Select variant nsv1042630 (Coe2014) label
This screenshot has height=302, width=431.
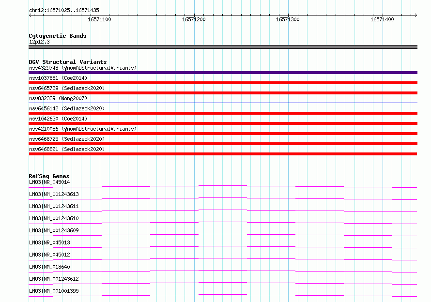pos(58,119)
